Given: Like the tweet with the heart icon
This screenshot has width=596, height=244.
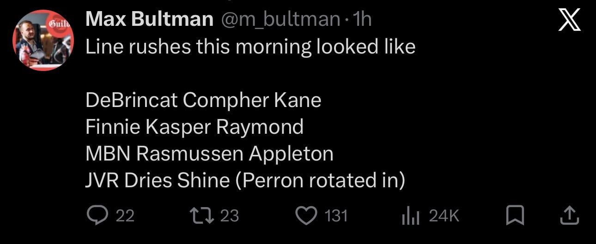Looking at the screenshot, I should pyautogui.click(x=306, y=215).
